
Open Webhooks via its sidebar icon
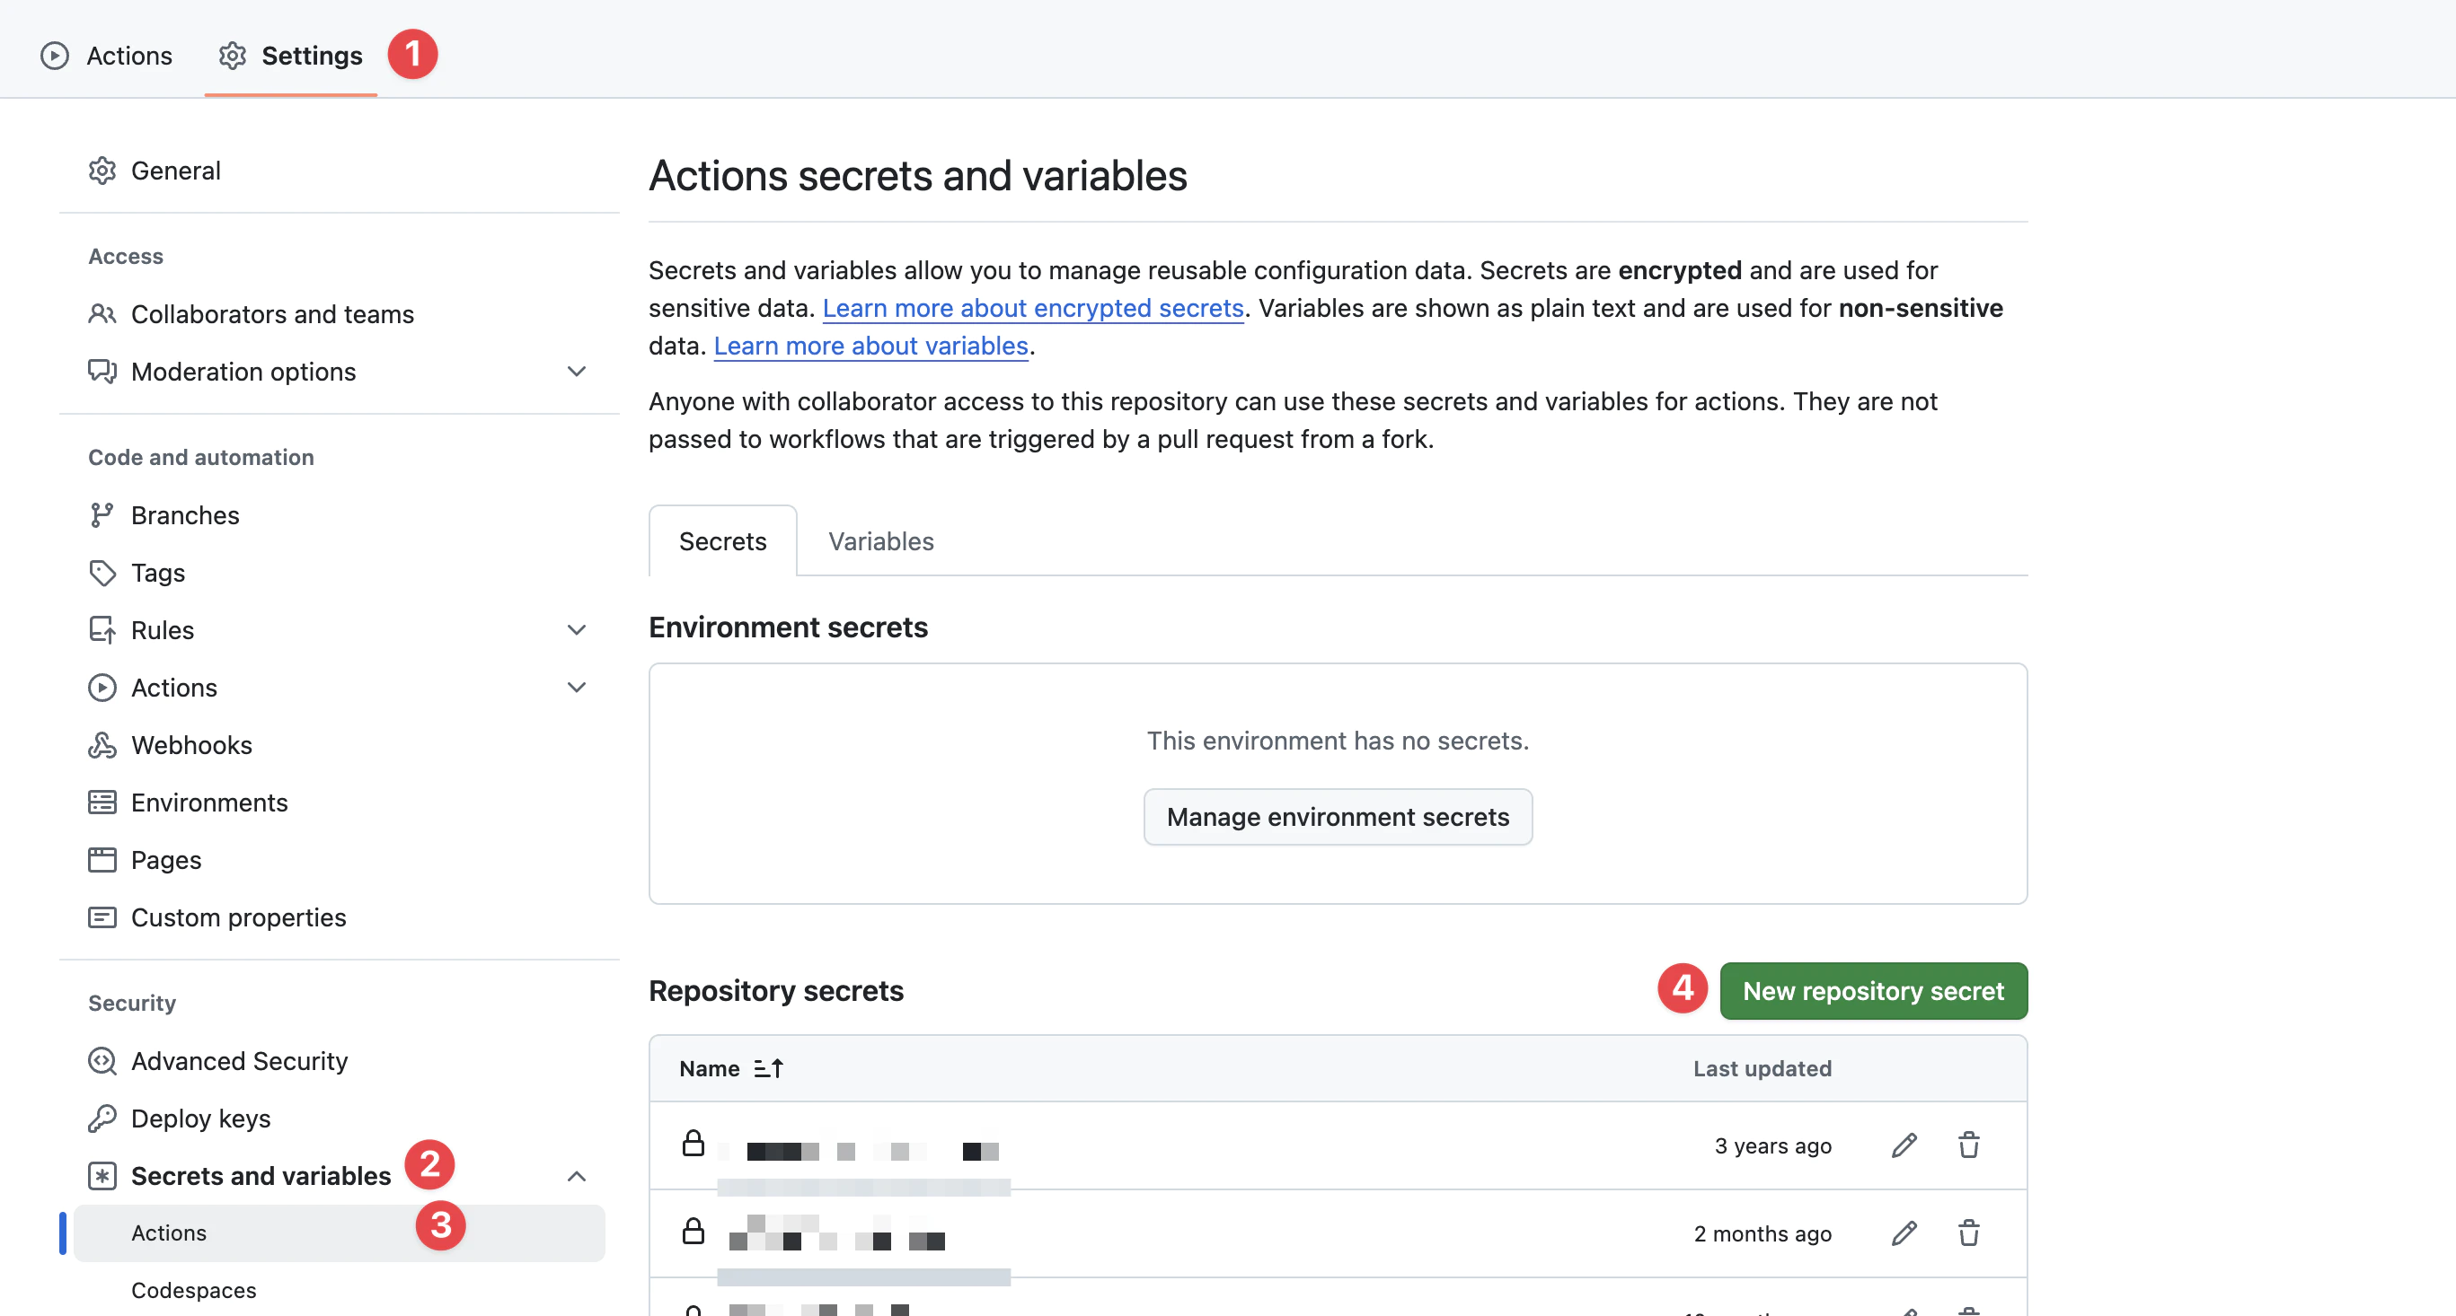102,744
